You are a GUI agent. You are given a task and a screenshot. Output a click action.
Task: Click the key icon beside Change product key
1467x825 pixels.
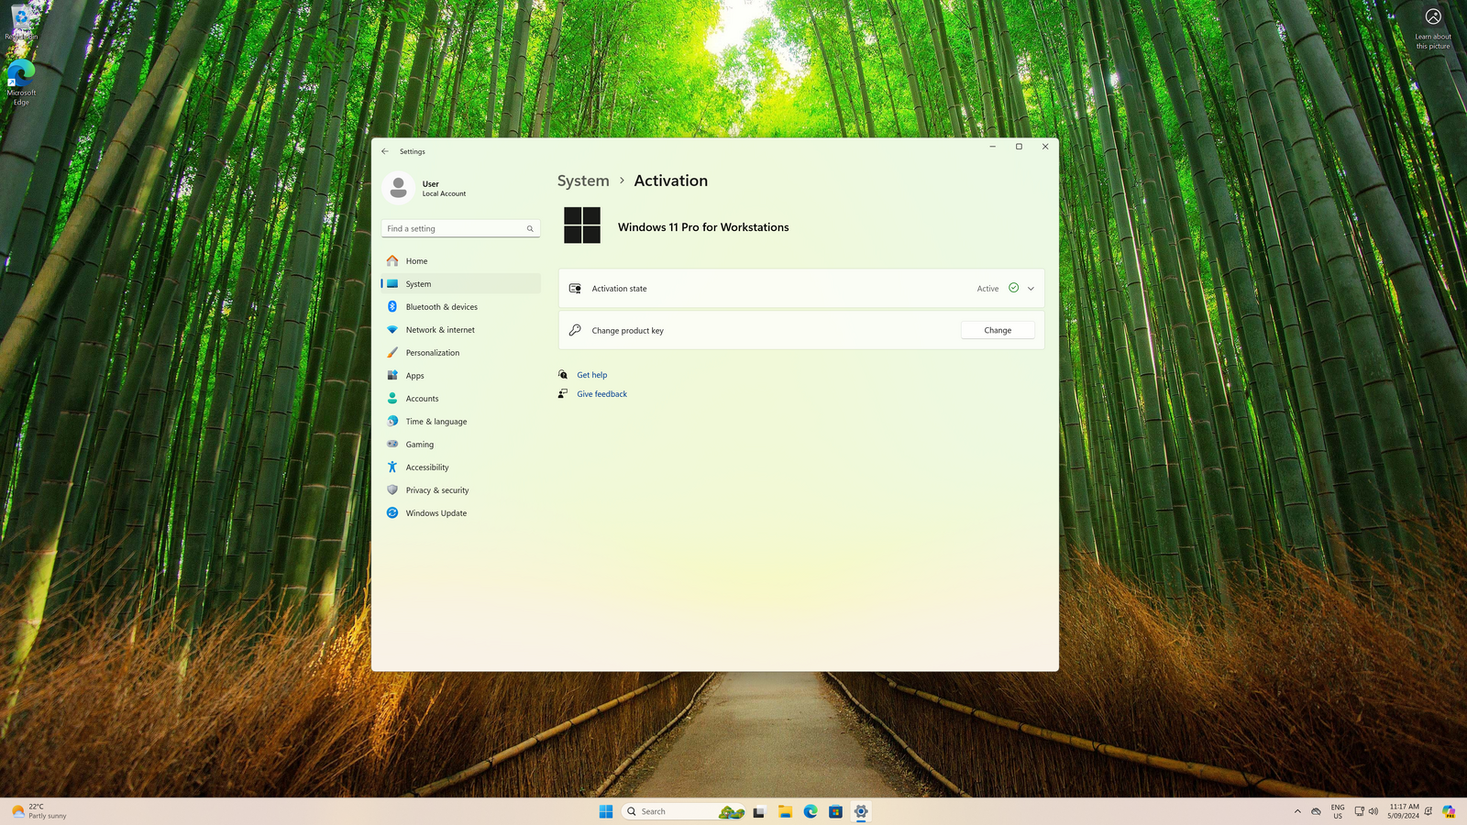[575, 330]
